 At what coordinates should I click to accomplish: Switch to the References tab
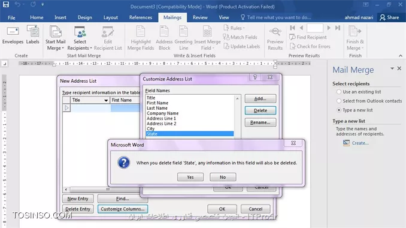click(141, 17)
